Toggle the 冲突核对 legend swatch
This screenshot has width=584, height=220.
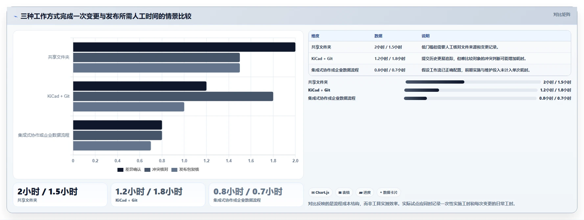click(x=147, y=170)
